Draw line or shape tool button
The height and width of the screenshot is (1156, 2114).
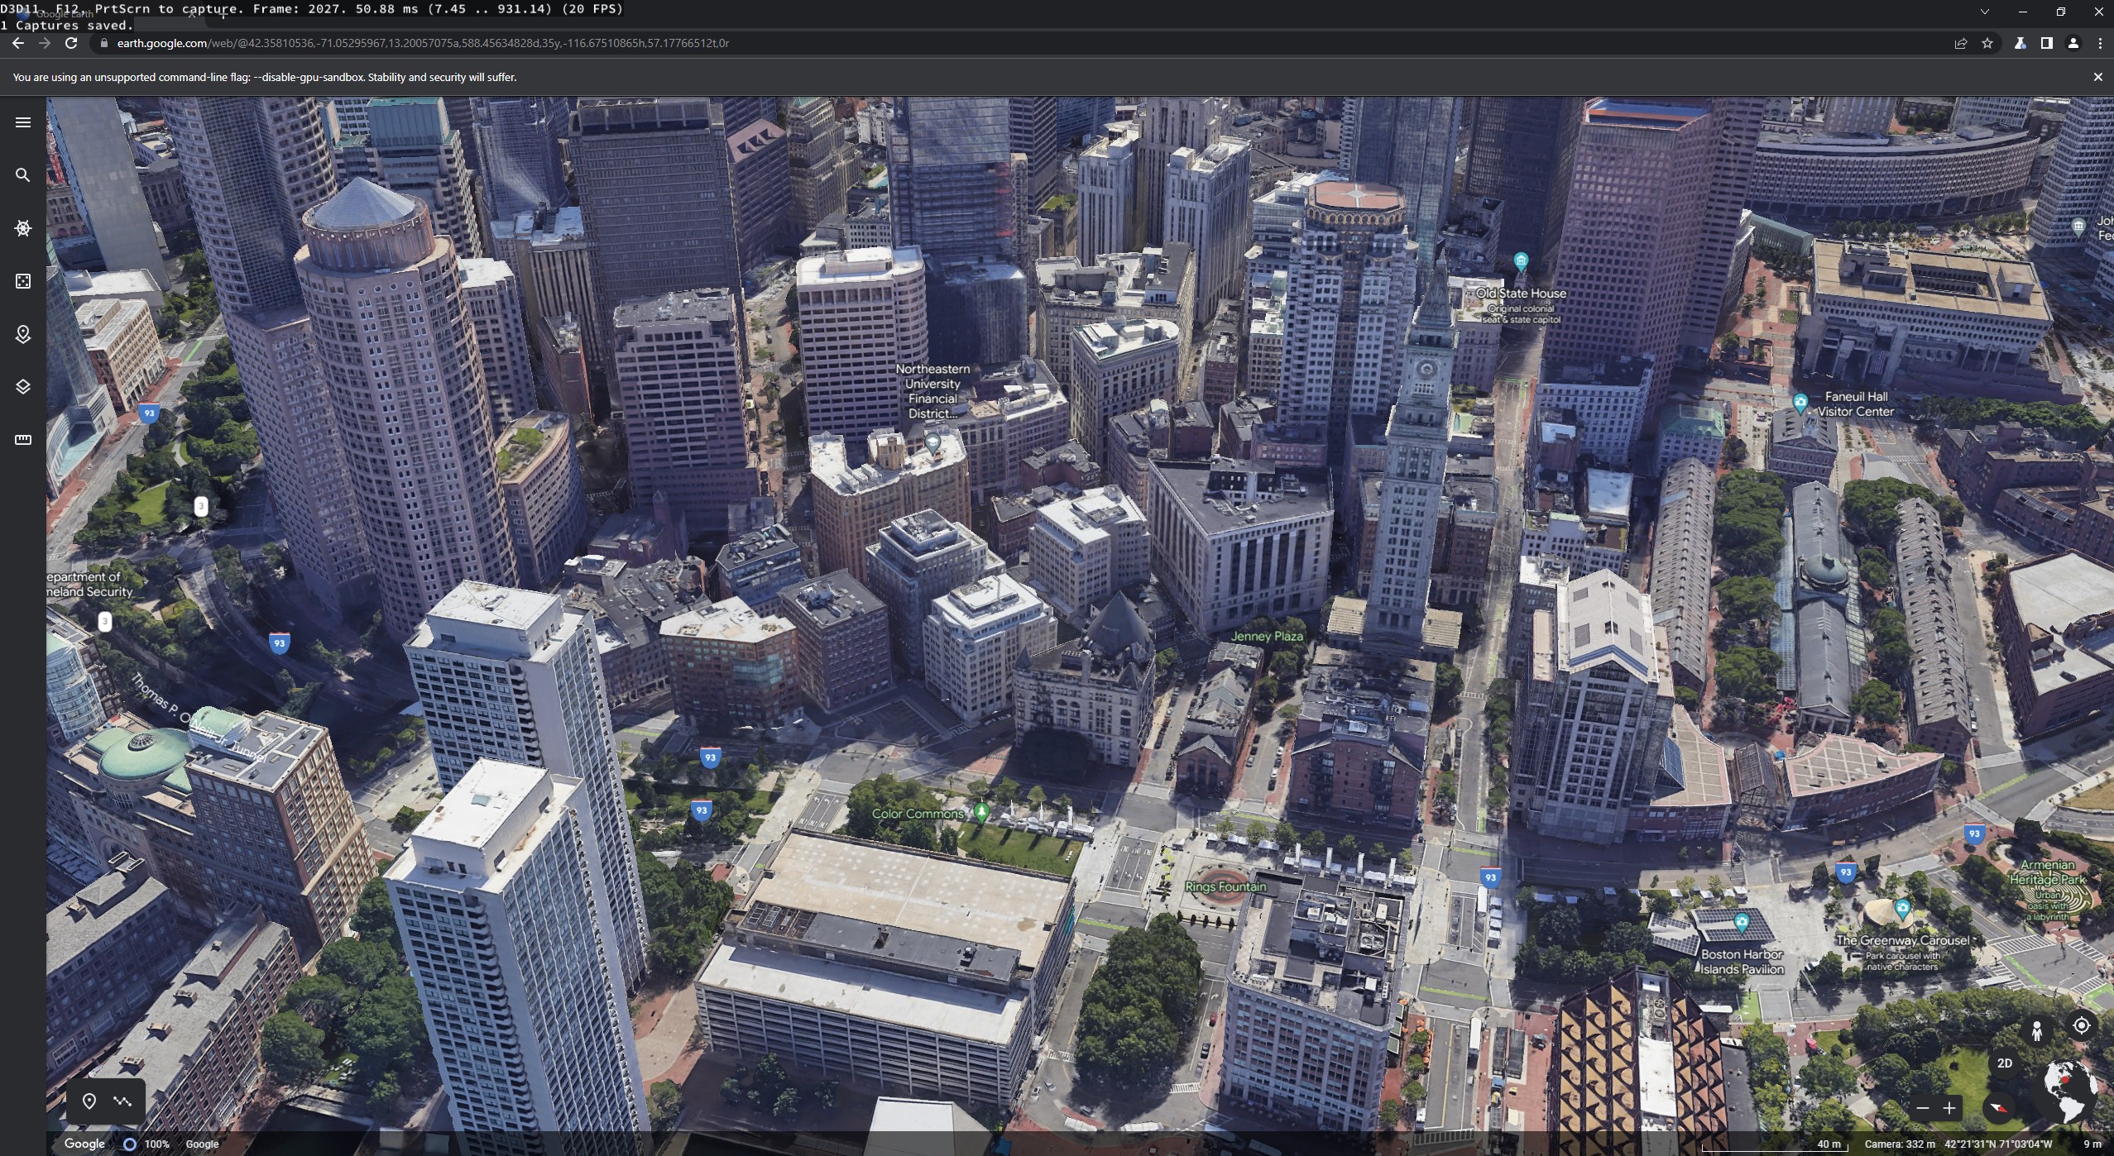pos(123,1101)
